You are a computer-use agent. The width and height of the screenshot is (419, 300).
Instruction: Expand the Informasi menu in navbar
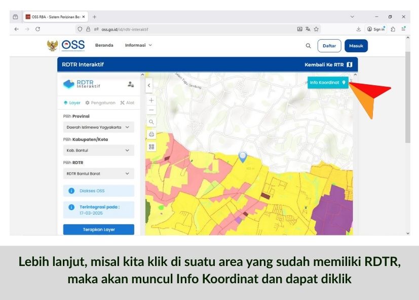coord(138,45)
